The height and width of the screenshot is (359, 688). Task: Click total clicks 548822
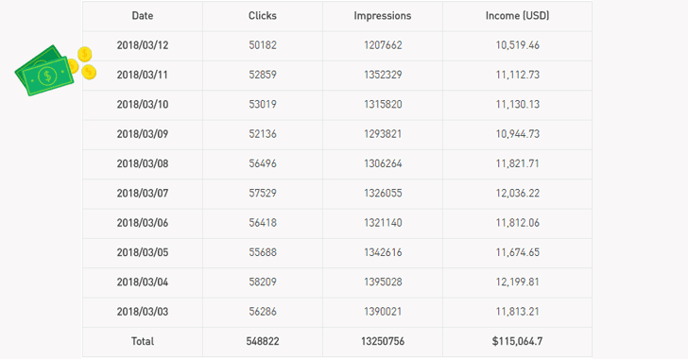[x=263, y=341]
